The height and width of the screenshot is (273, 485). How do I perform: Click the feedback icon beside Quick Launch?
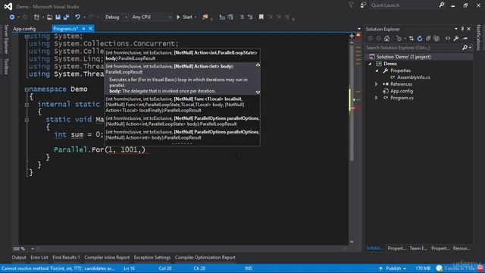click(363, 5)
